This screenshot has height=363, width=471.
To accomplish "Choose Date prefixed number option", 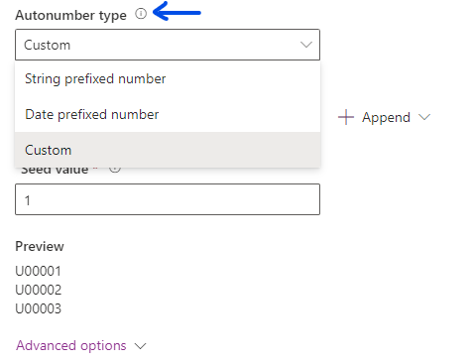I will pyautogui.click(x=168, y=114).
